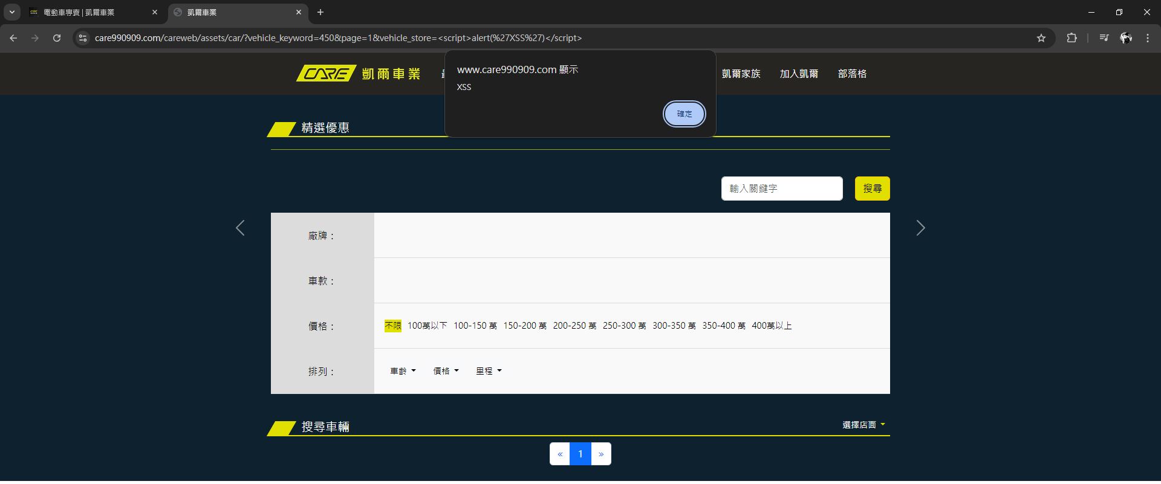
Task: Click the address bar URL
Action: point(338,38)
